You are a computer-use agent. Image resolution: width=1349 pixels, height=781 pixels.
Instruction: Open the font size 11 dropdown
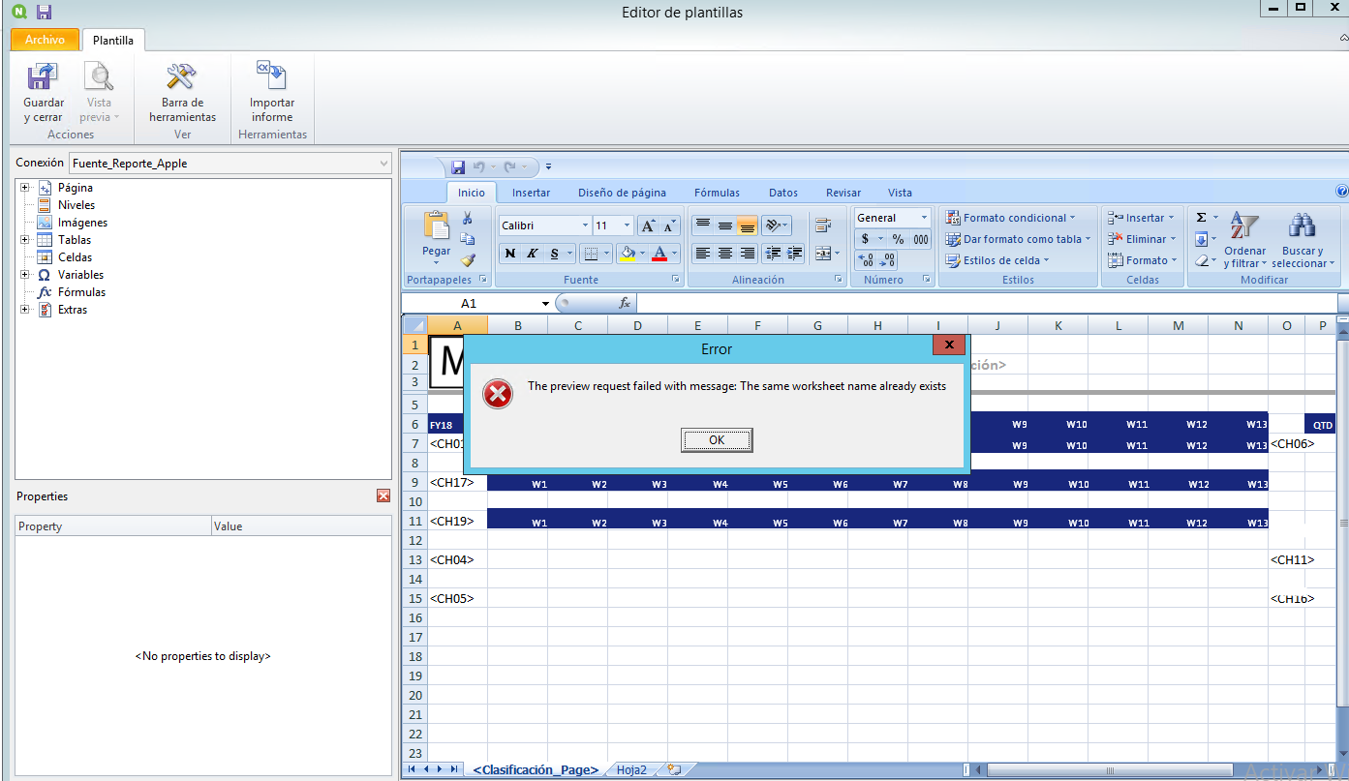pyautogui.click(x=629, y=225)
